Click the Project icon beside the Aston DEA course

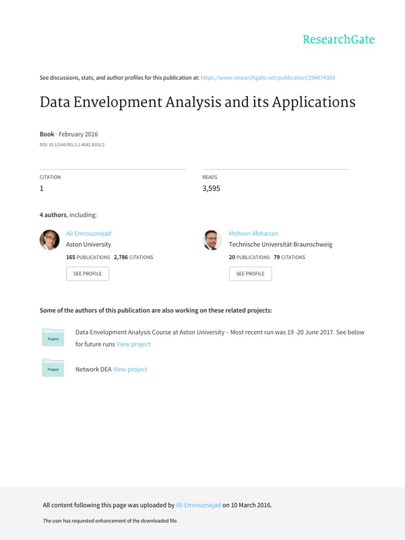coord(53,337)
